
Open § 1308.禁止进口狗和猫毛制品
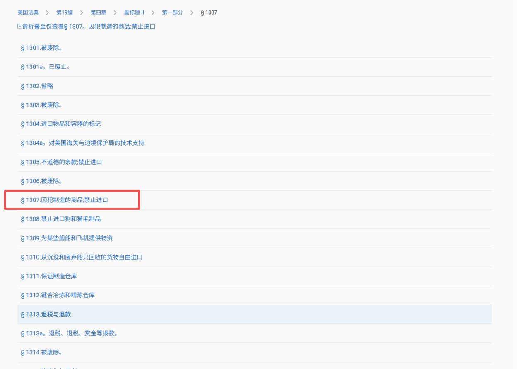tap(61, 219)
